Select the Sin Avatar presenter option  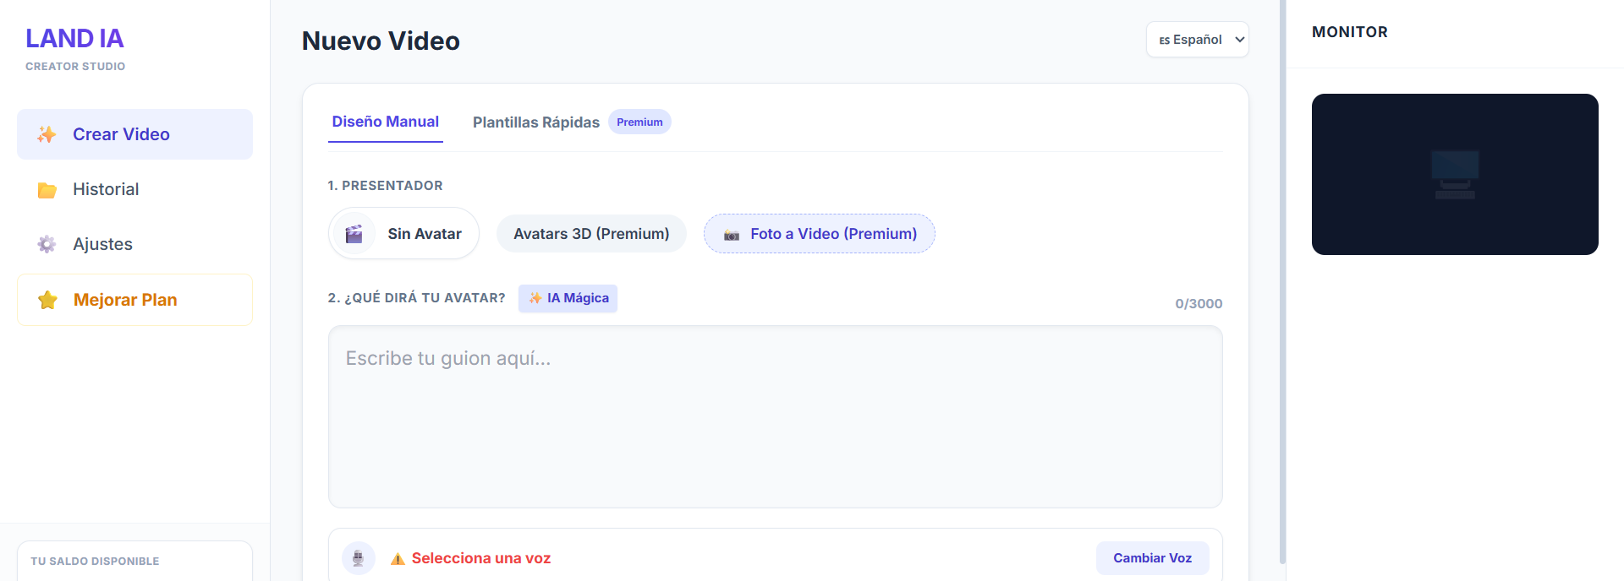(403, 233)
